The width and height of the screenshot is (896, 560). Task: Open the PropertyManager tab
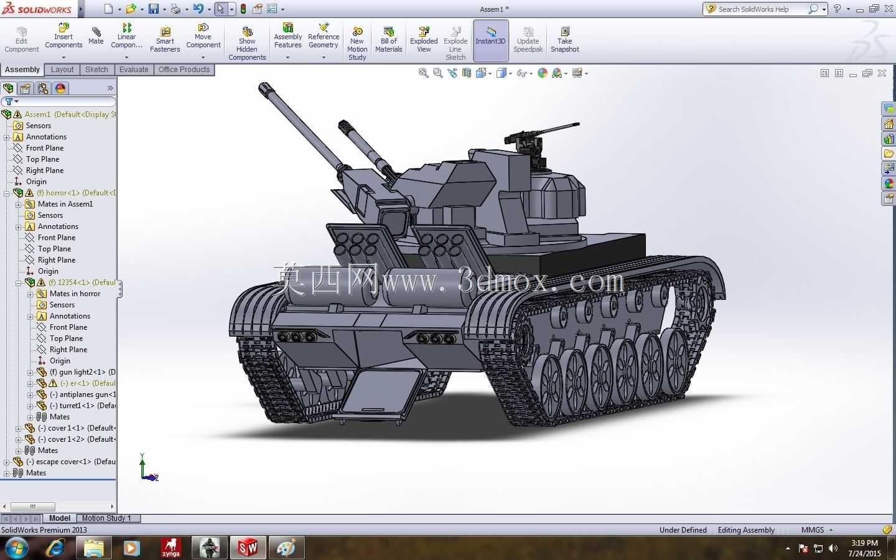tap(26, 88)
